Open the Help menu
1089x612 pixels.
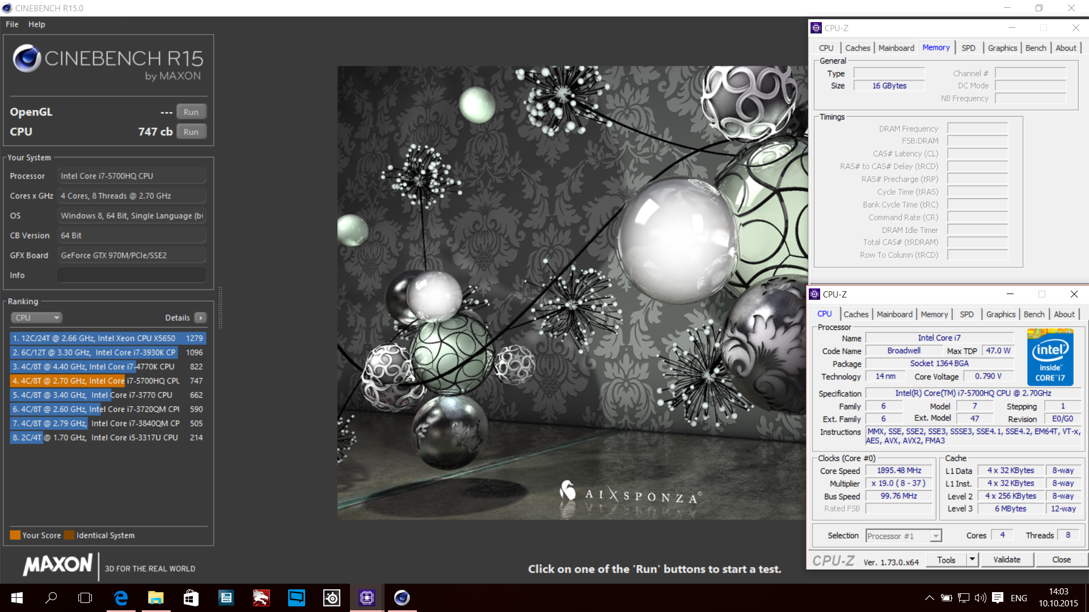point(37,24)
